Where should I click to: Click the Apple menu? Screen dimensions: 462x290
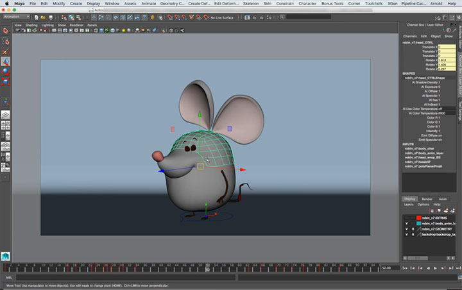(7, 4)
